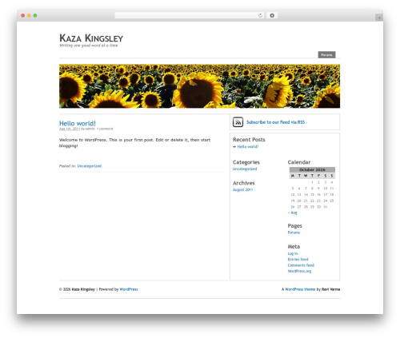
Task: Open the Hello world! post title
Action: [x=78, y=123]
